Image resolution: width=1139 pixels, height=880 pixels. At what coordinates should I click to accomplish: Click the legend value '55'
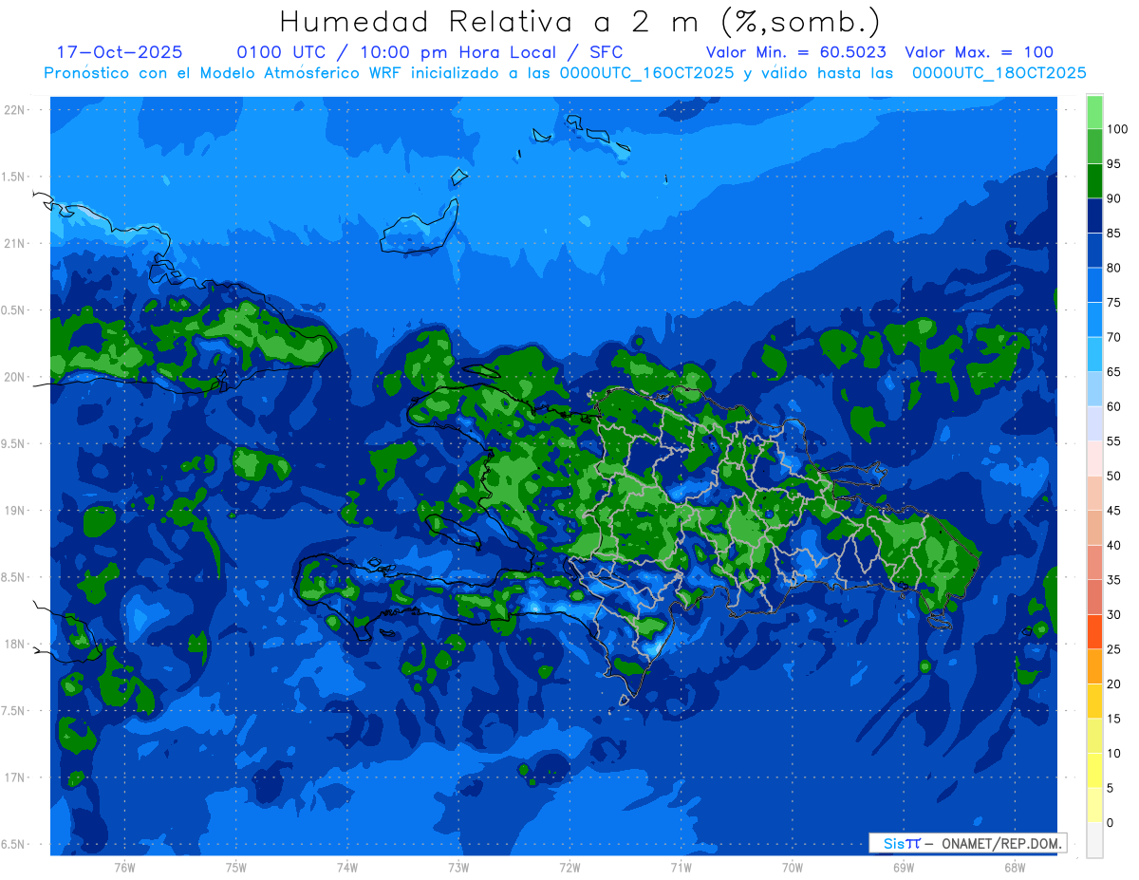1113,441
